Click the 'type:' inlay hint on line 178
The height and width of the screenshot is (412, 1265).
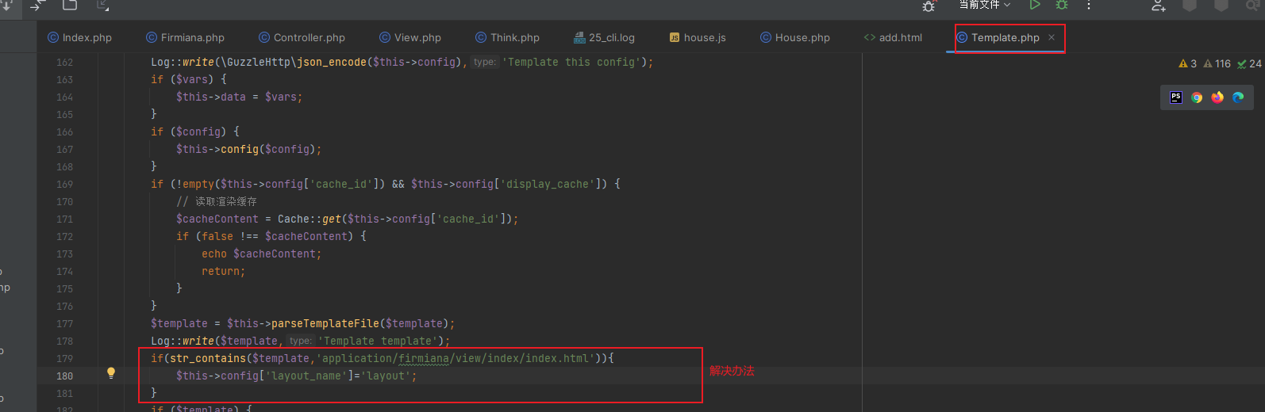pyautogui.click(x=300, y=341)
